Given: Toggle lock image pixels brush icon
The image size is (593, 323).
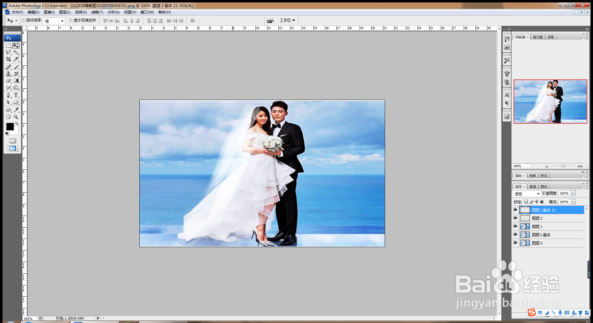Looking at the screenshot, I should [x=531, y=202].
